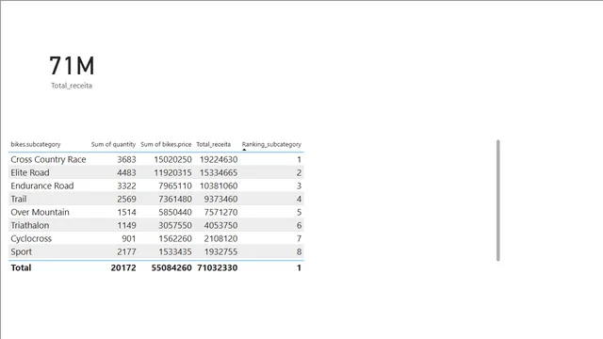
Task: Click ranking value in Total row
Action: [299, 267]
